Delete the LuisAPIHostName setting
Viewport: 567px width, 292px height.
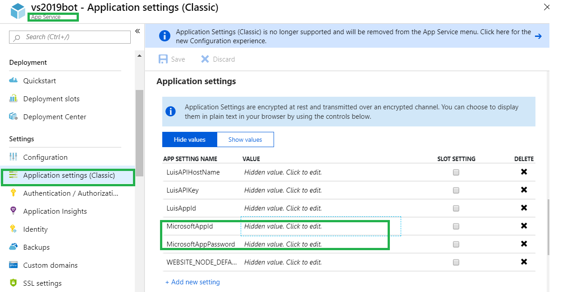tap(524, 172)
